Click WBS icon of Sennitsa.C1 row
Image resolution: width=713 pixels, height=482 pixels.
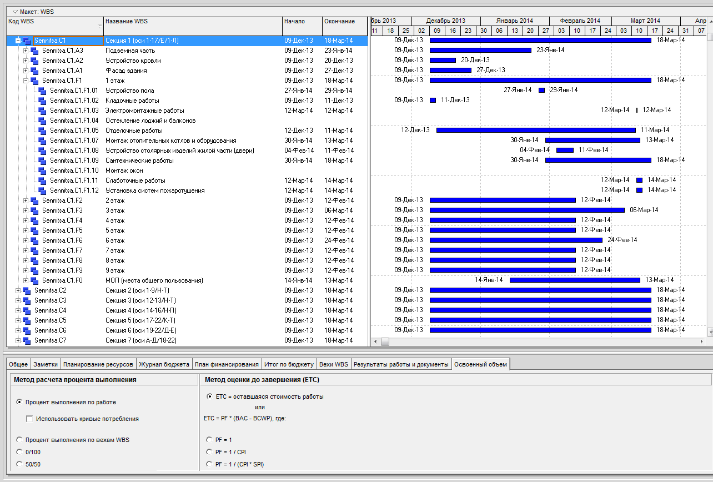(27, 41)
